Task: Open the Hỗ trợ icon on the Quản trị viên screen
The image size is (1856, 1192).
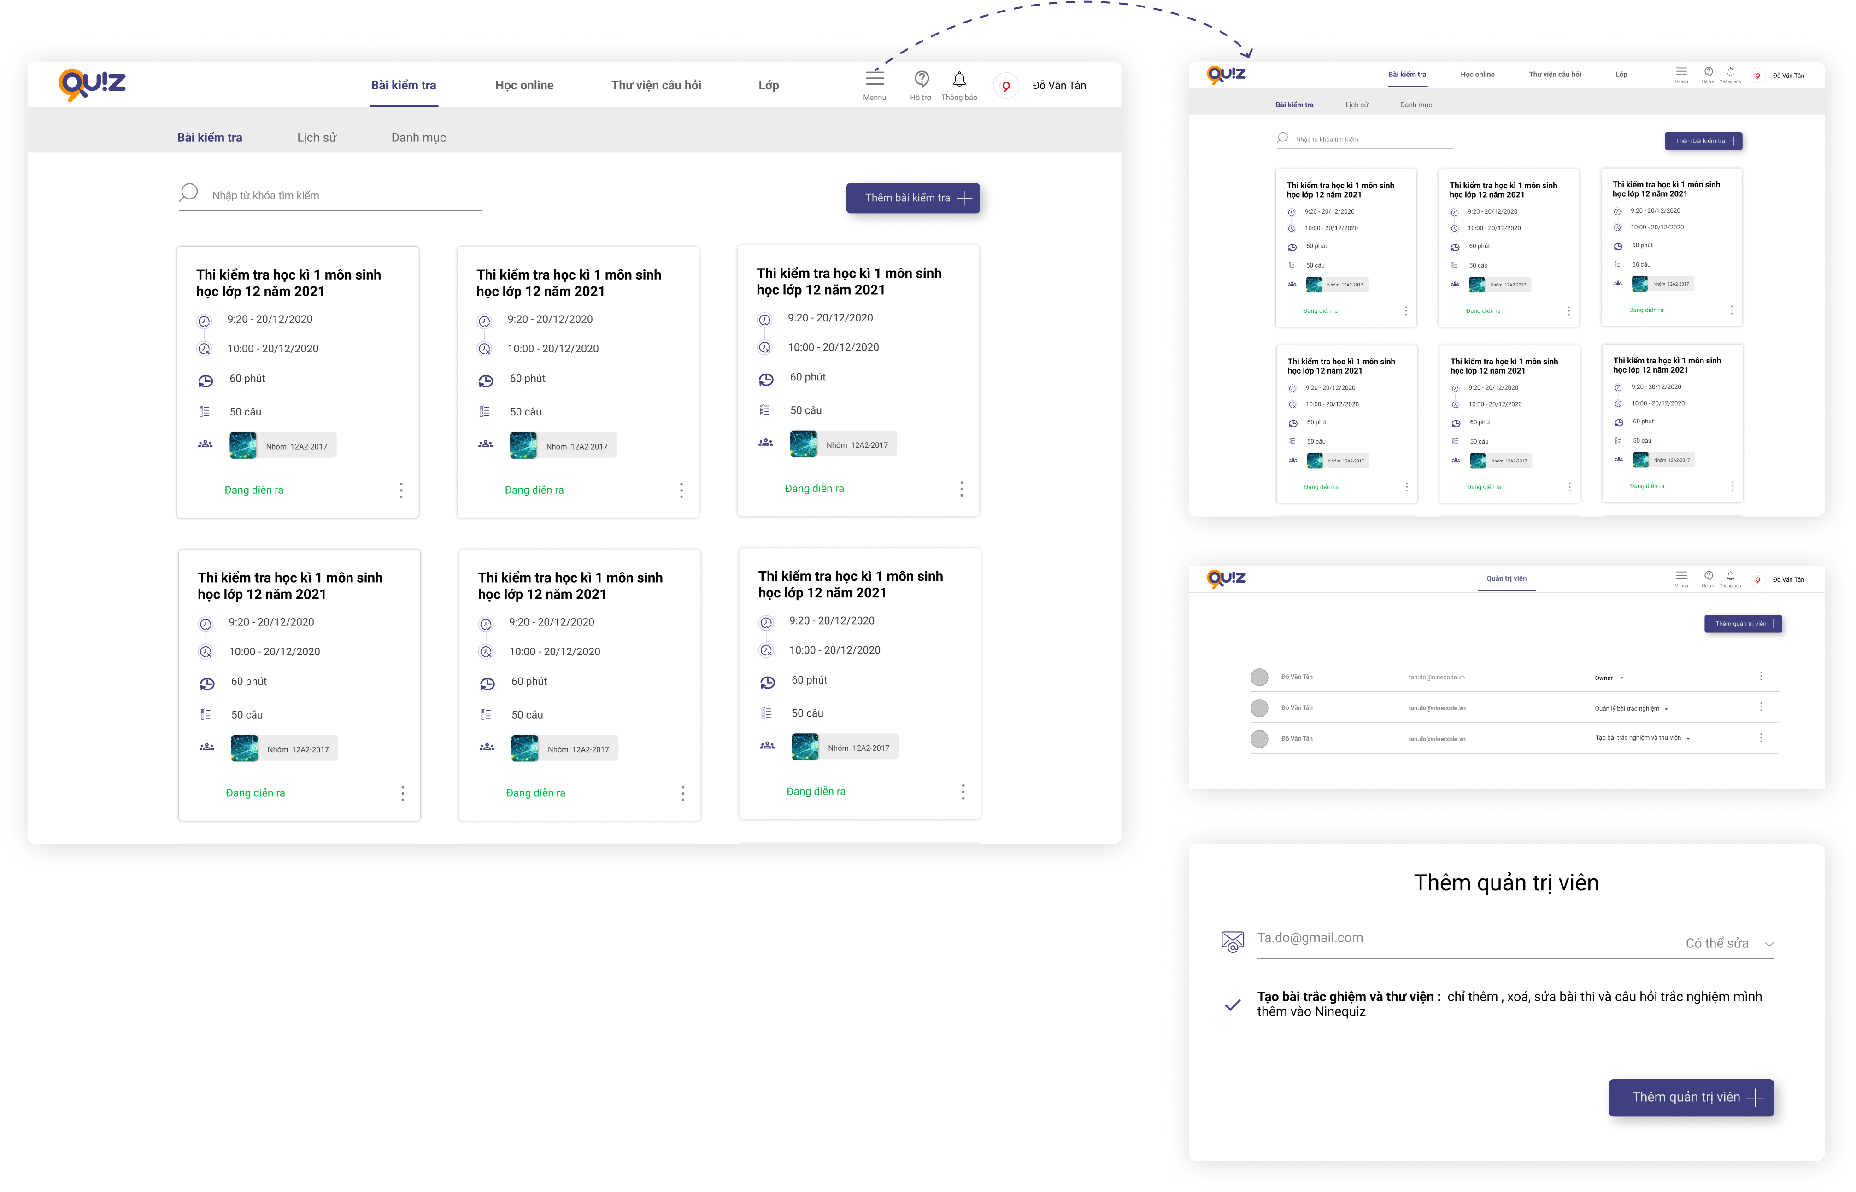Action: (1708, 575)
